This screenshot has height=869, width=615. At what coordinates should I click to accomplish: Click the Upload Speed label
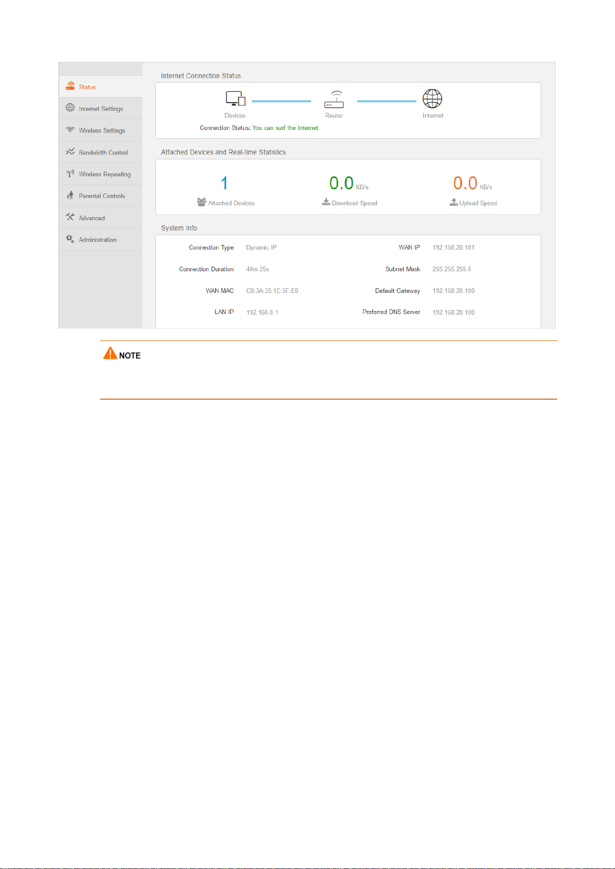pyautogui.click(x=478, y=203)
